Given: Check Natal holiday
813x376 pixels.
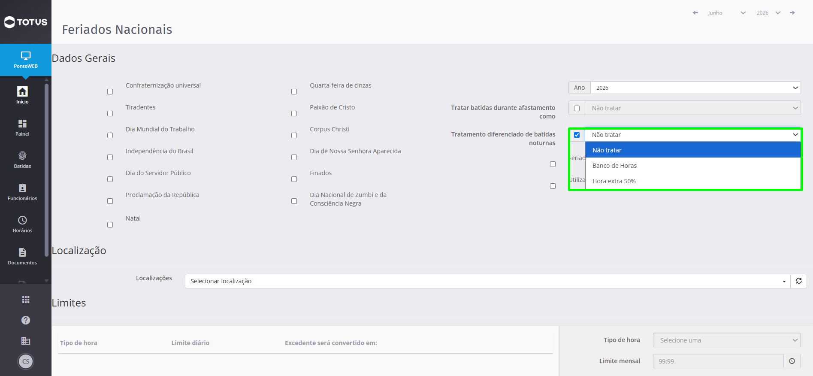Looking at the screenshot, I should 110,225.
